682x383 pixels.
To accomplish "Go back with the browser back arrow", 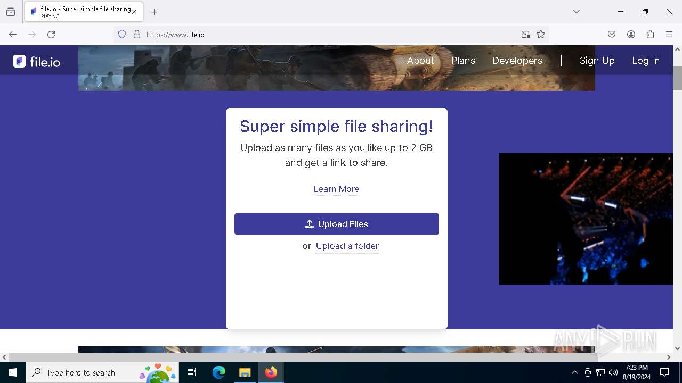I will pyautogui.click(x=13, y=35).
